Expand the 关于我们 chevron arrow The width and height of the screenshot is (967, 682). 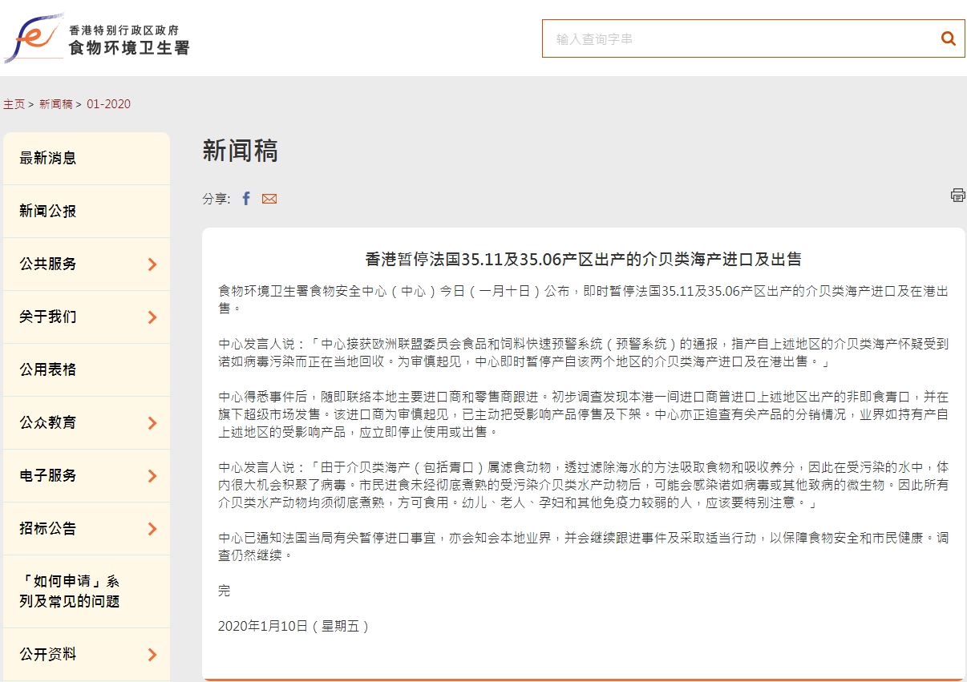click(x=152, y=317)
